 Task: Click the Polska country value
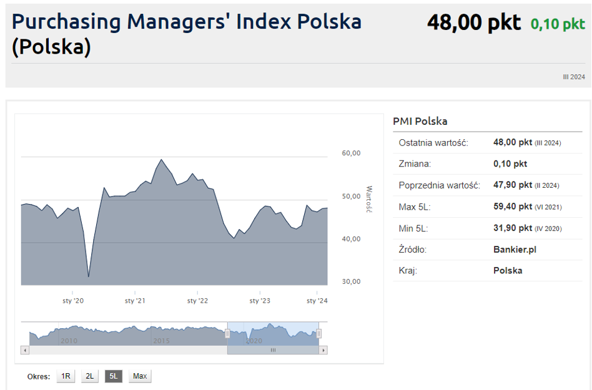click(508, 270)
